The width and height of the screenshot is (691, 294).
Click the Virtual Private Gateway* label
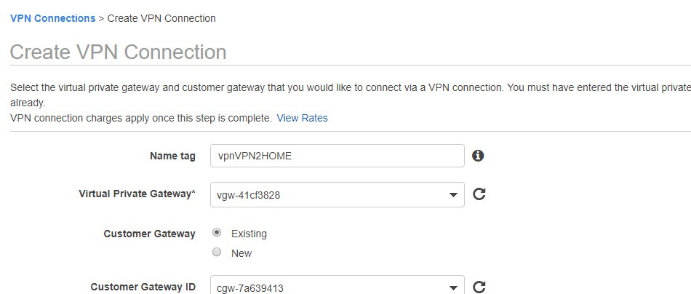[137, 194]
